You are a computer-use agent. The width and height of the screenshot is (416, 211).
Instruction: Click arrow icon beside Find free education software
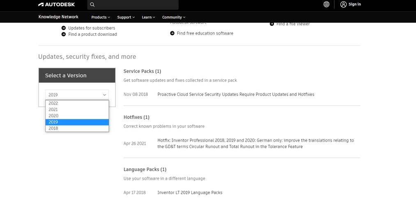click(x=172, y=33)
